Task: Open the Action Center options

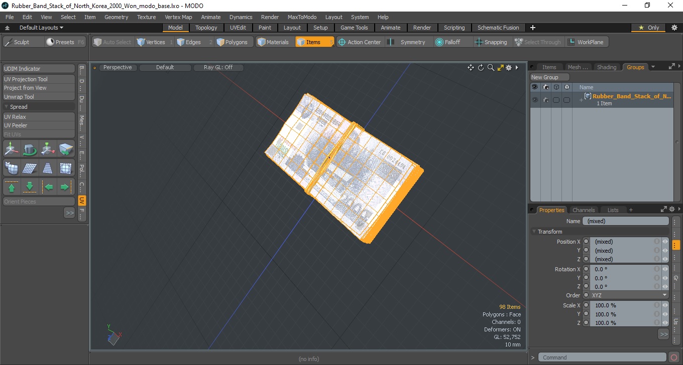Action: 360,42
